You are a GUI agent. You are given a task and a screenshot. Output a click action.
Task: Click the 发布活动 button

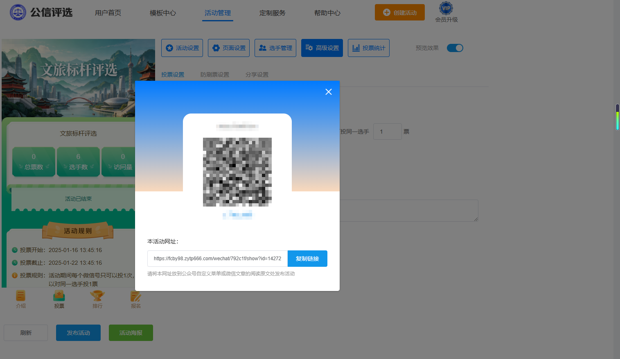[x=78, y=333]
